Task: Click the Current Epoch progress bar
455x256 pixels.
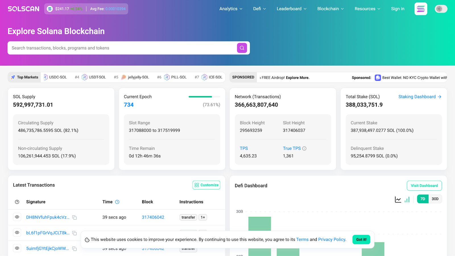Action: (204, 97)
